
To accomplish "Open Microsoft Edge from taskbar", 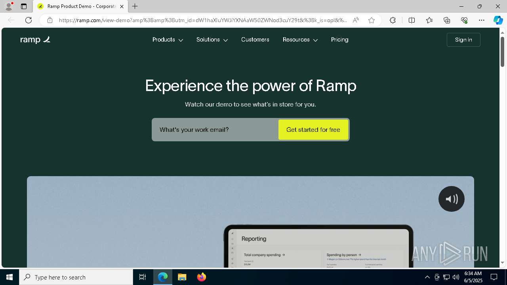I will click(163, 277).
